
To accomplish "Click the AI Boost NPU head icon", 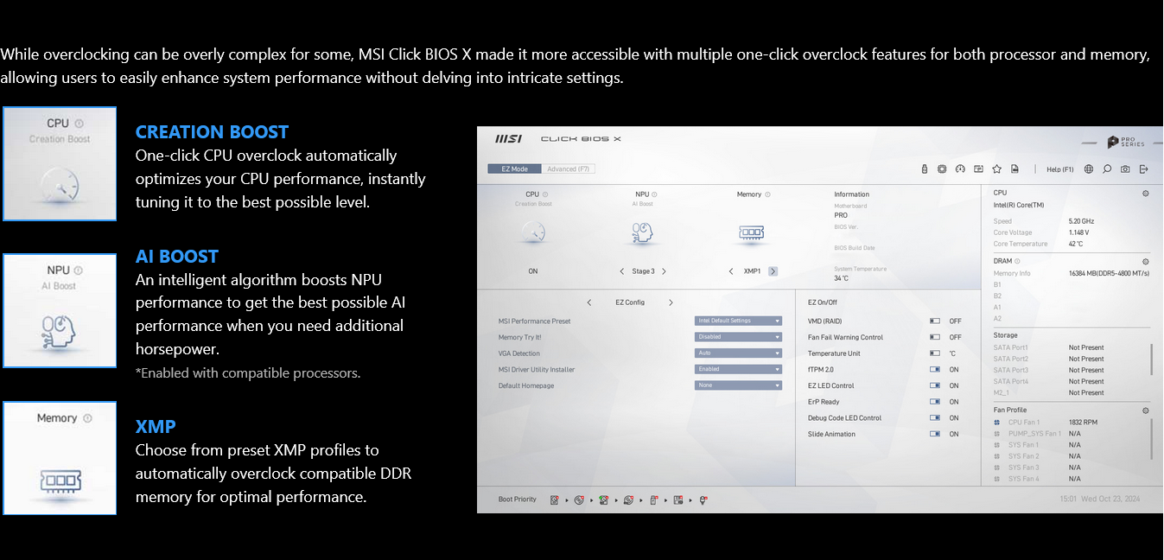I will coord(642,232).
